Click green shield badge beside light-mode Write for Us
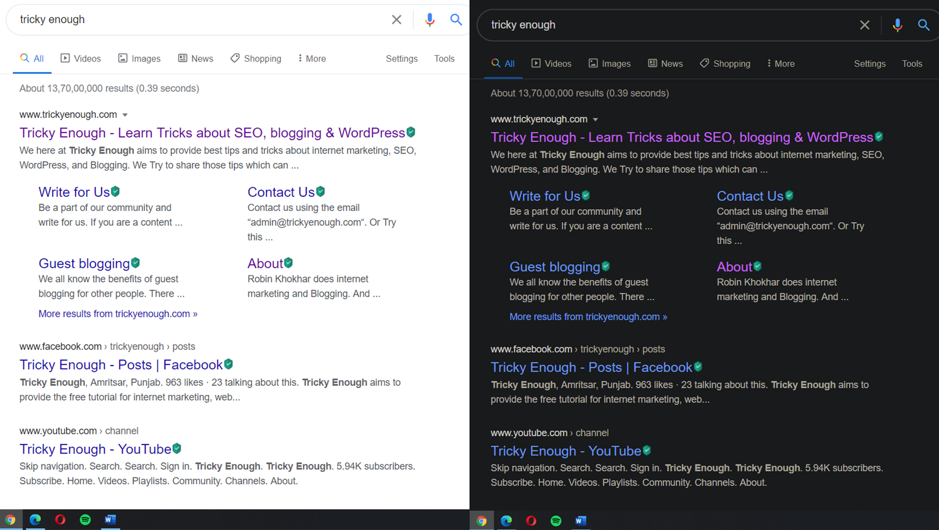939x530 pixels. [115, 191]
